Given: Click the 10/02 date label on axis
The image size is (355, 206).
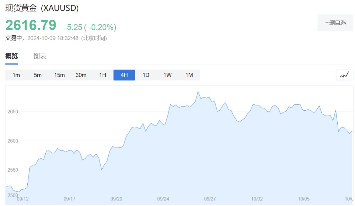Looking at the screenshot, I should 257,199.
